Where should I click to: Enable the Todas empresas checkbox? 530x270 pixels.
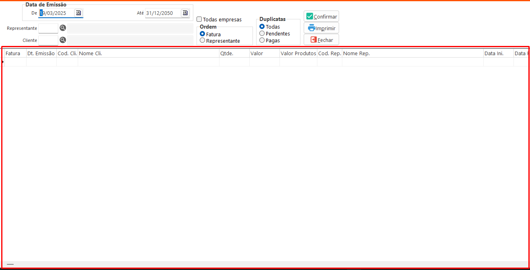click(x=199, y=19)
